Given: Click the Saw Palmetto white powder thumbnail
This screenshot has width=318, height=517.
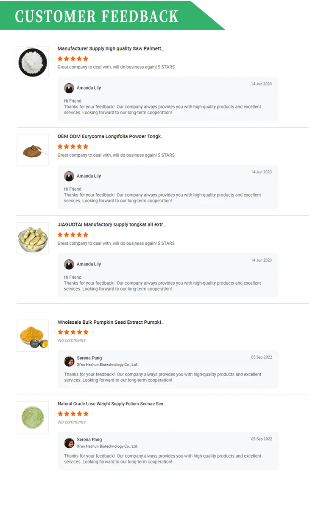Looking at the screenshot, I should click(33, 62).
